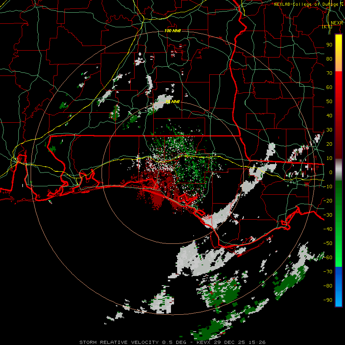Select the 10 label on the velocity scale
Viewport: 345px width, 345px height.
[329, 158]
